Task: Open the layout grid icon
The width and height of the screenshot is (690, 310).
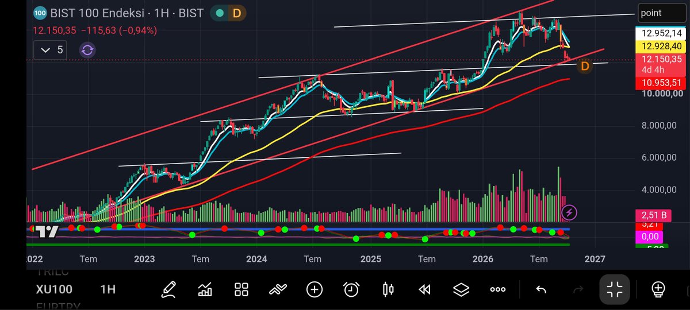Action: (241, 289)
